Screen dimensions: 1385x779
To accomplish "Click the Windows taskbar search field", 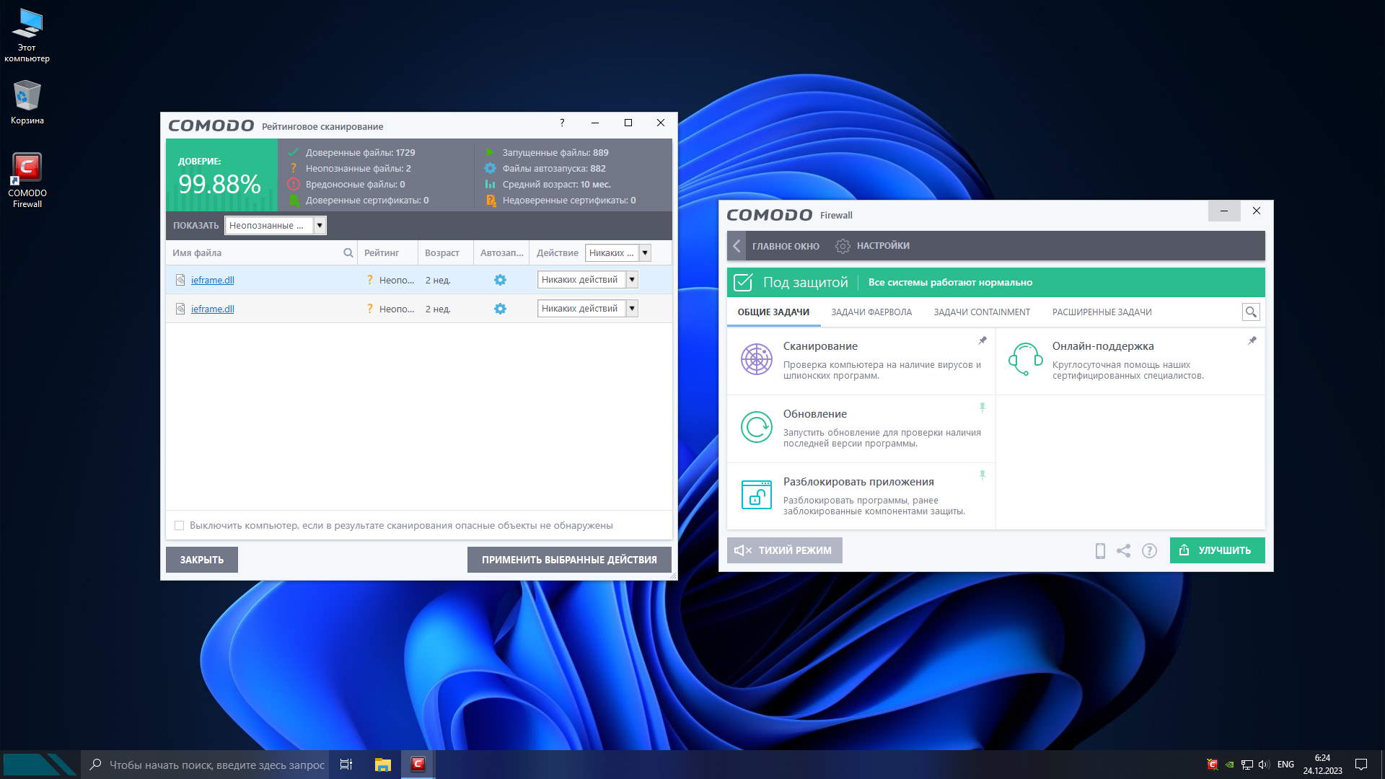I will pos(216,765).
